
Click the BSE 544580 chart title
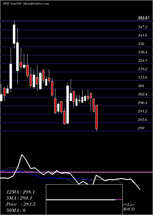(12, 4)
